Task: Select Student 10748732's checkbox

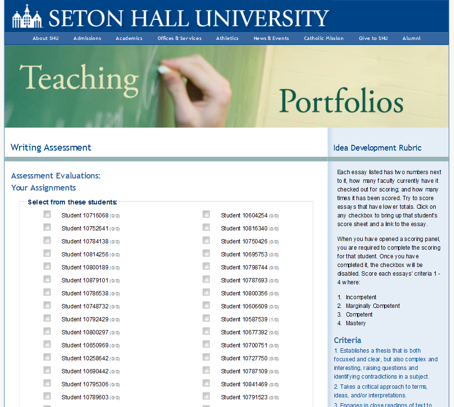Action: 47,305
